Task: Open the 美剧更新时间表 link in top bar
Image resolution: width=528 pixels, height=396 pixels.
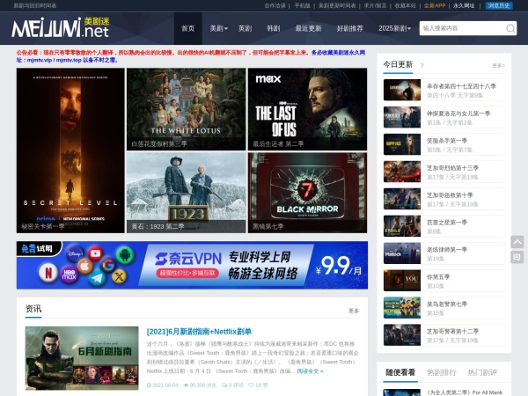Action: (x=337, y=6)
